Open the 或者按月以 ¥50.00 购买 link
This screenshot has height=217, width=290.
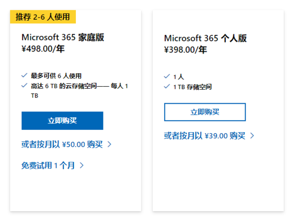pyautogui.click(x=62, y=144)
